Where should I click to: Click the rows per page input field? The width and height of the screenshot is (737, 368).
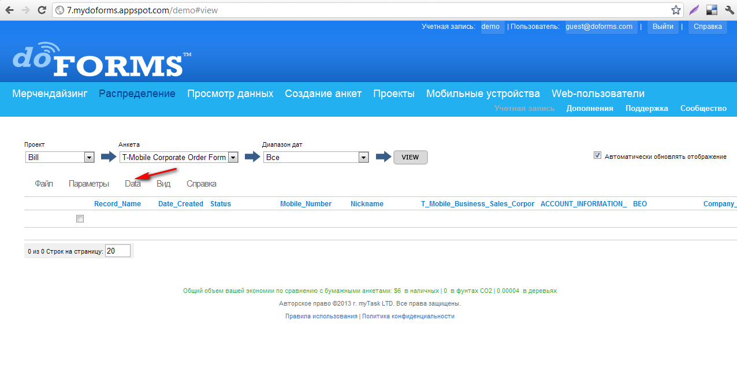(x=118, y=251)
